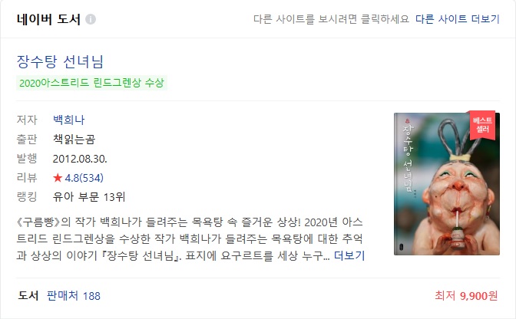Click the 2020아스트리드 린드그렌상 수상 award tag
Screen dimensions: 516x319
point(91,83)
